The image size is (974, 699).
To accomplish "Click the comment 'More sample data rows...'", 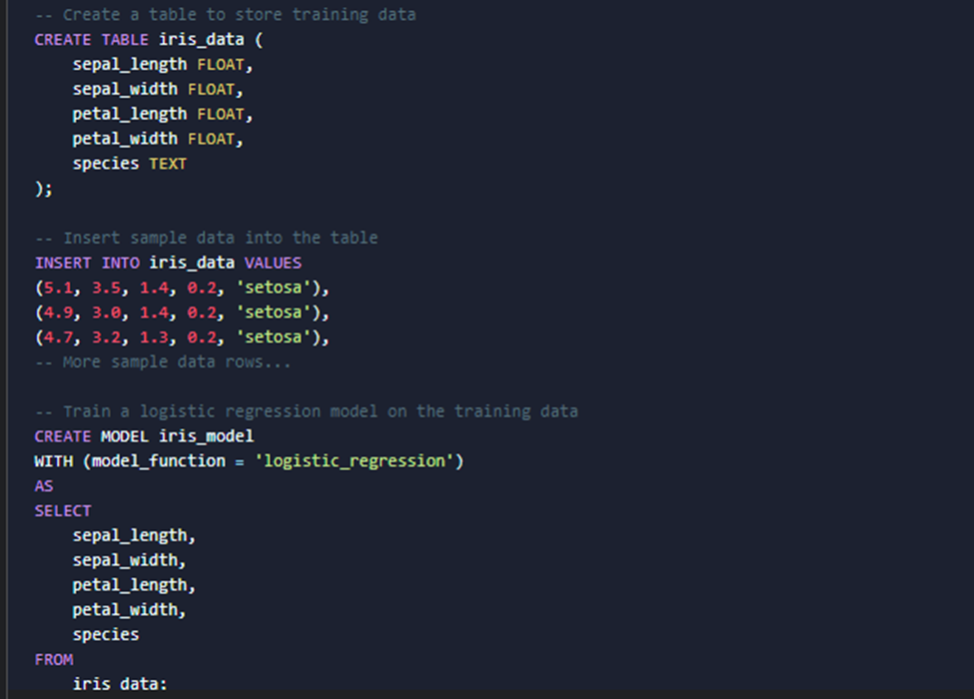I will point(163,361).
